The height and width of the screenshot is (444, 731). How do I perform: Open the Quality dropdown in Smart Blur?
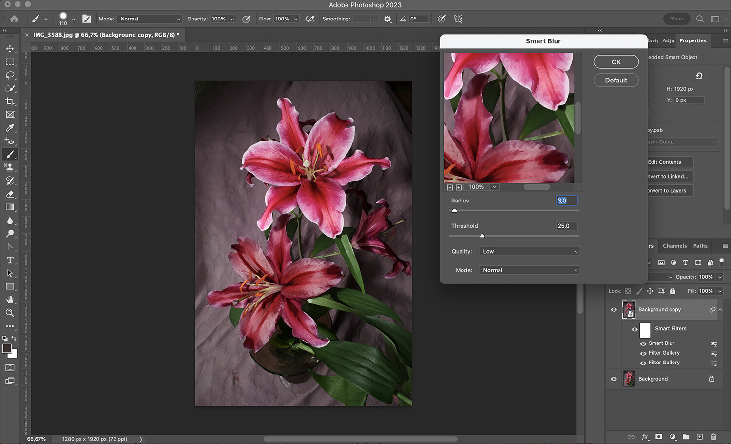tap(529, 251)
